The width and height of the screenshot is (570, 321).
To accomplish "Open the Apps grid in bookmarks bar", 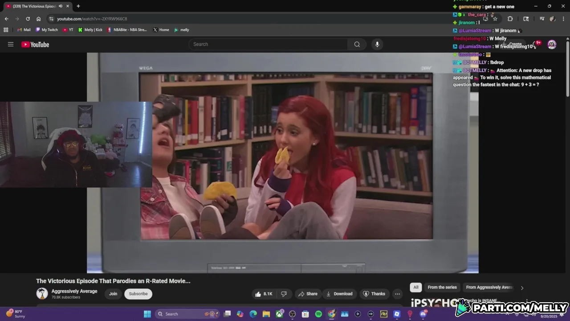I will pyautogui.click(x=6, y=30).
